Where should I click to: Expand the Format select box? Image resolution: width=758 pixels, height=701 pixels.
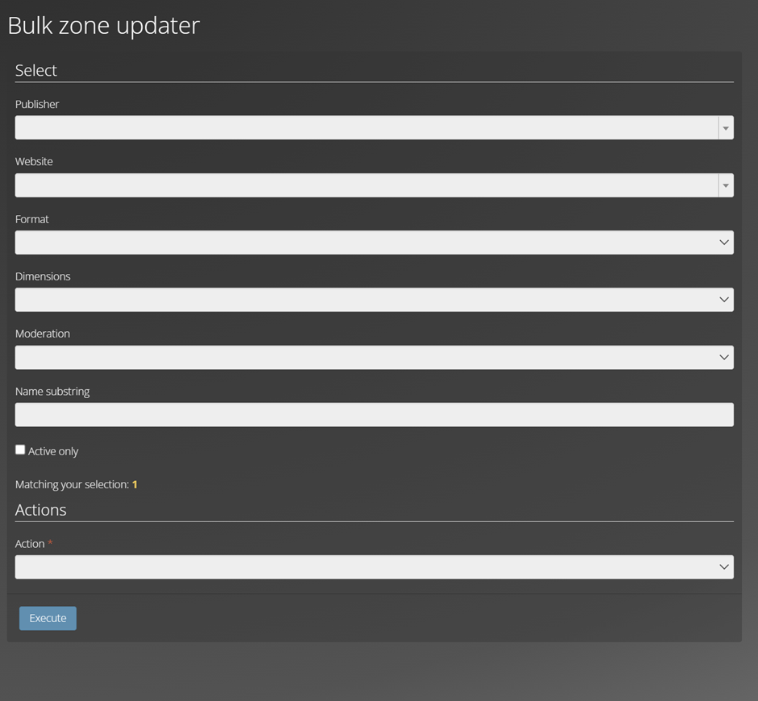(374, 243)
